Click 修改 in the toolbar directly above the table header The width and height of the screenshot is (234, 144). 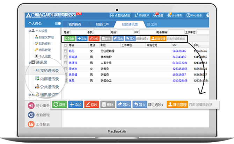tap(94, 38)
